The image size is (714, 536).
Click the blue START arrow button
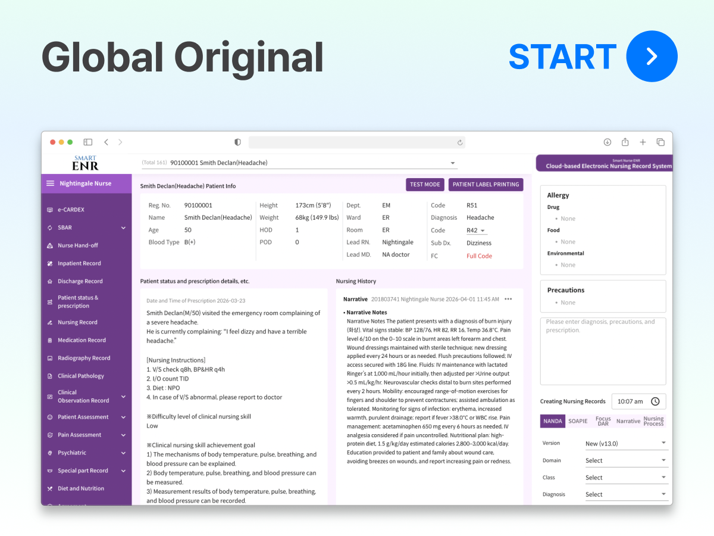(652, 56)
